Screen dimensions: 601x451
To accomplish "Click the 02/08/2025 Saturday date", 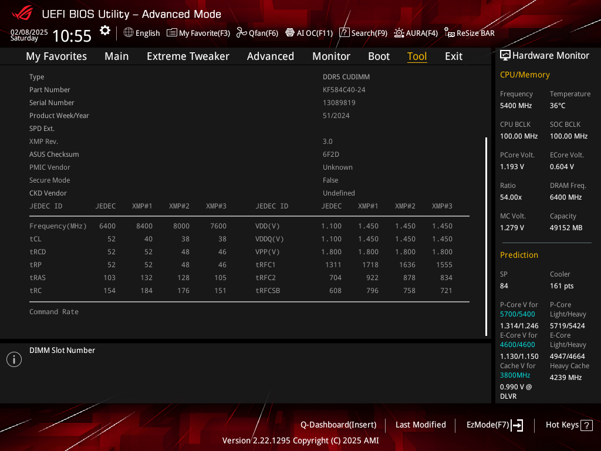I will [x=29, y=35].
